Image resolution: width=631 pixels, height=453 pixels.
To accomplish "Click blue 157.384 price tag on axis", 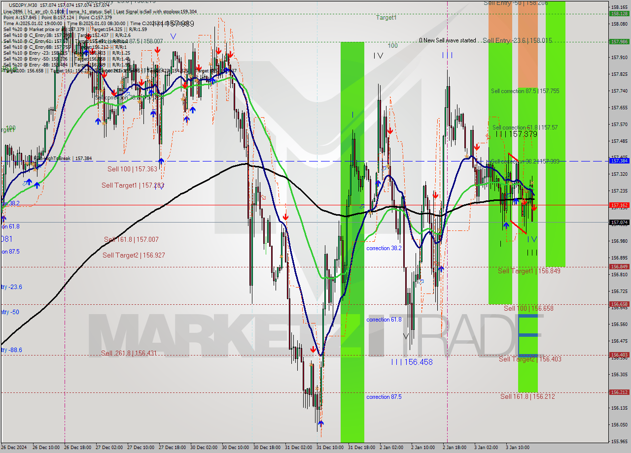I will coord(619,161).
